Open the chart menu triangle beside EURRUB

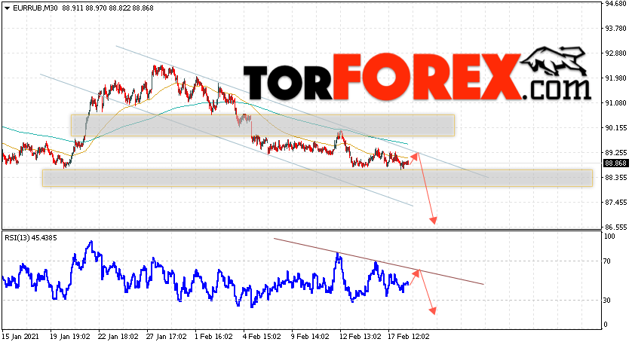click(7, 8)
